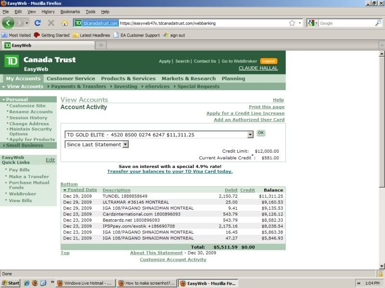Collapse the Personal sidebar section

(x=28, y=99)
